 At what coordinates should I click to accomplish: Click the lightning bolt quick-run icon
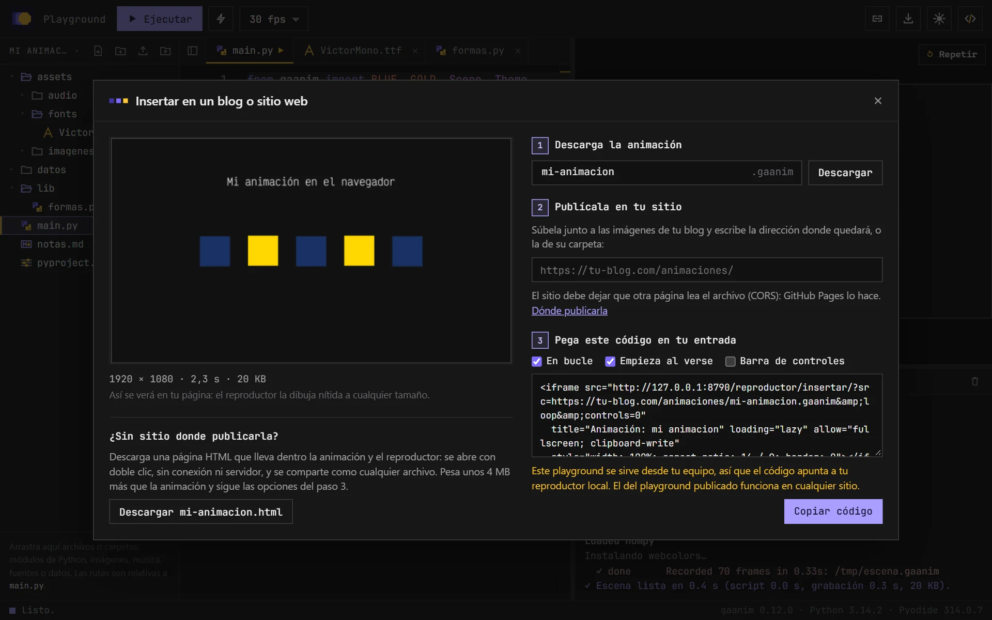click(221, 19)
